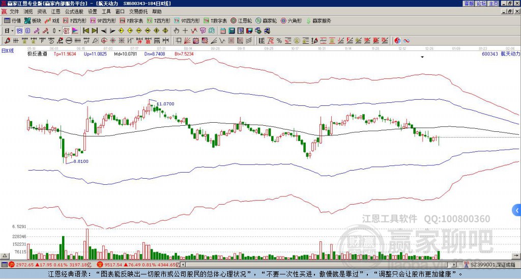521x279 pixels.
Task: Click the up-triangle button at volume panel left
Action: [x=5, y=256]
